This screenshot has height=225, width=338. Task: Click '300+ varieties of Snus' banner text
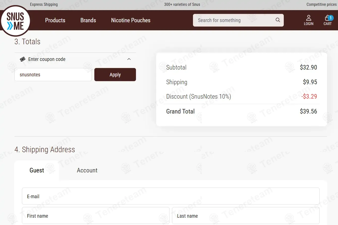[x=182, y=4]
